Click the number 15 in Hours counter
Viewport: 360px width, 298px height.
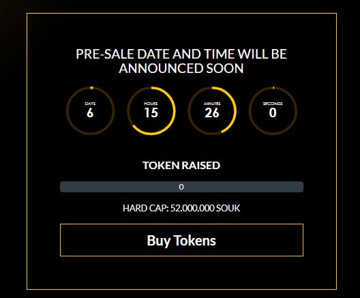click(x=151, y=113)
